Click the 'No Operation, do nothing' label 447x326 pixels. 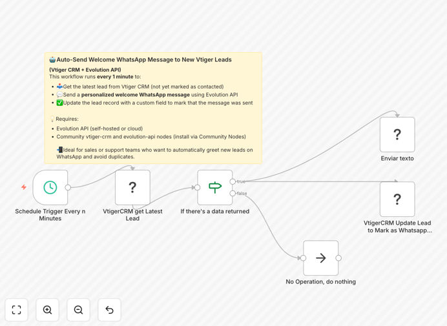(x=320, y=282)
